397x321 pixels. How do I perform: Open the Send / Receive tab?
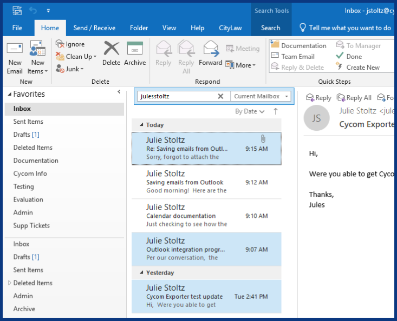coord(94,28)
